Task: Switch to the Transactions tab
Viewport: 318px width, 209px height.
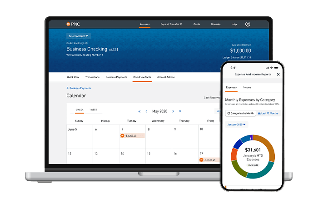Action: [92, 77]
